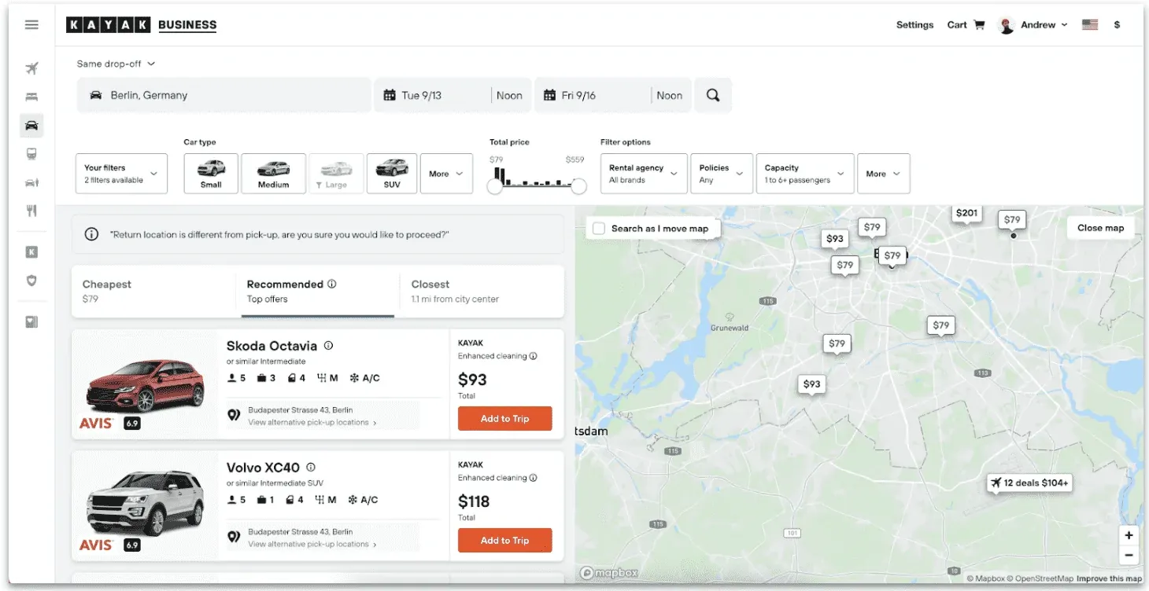The width and height of the screenshot is (1149, 591).
Task: Toggle the SUV car type filter
Action: (392, 174)
